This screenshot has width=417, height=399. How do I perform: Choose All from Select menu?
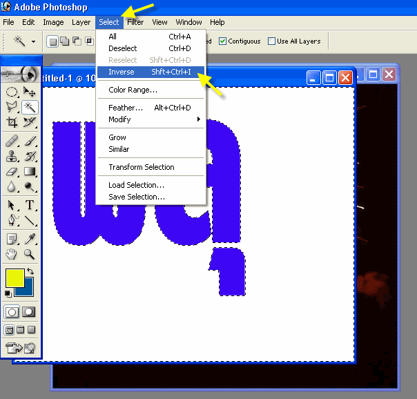[151, 37]
